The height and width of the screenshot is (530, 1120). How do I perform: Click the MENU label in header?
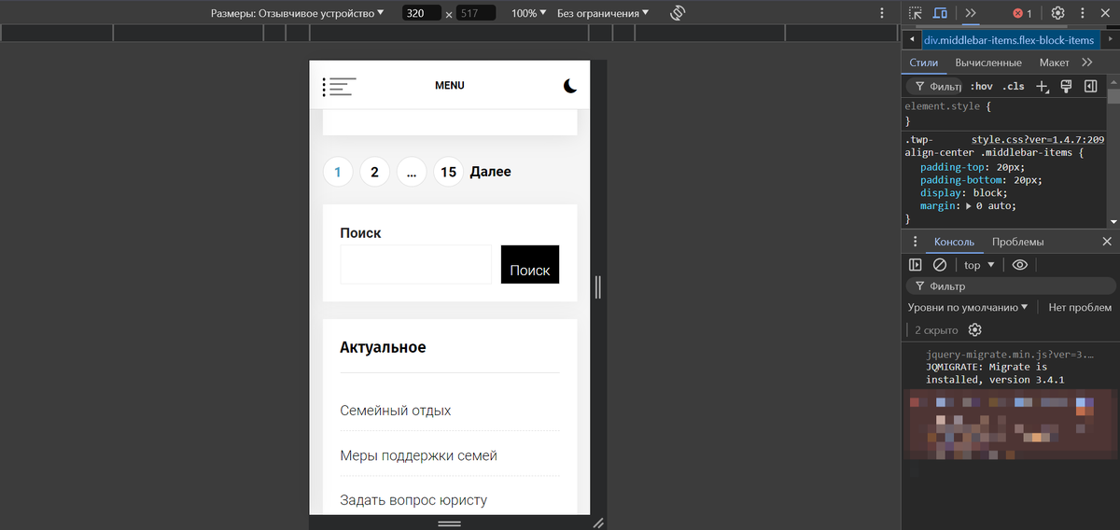pyautogui.click(x=450, y=86)
